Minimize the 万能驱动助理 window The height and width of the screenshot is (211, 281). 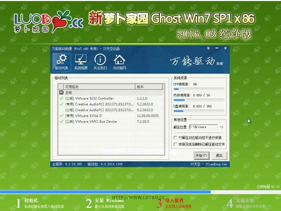[x=217, y=48]
